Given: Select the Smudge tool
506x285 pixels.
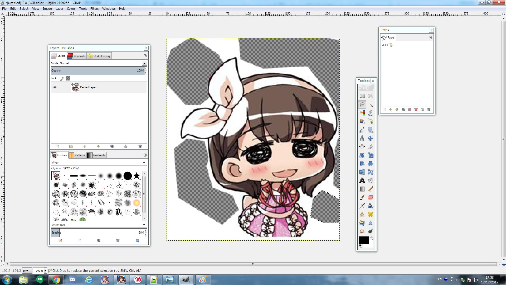Looking at the screenshot, I should click(x=362, y=231).
